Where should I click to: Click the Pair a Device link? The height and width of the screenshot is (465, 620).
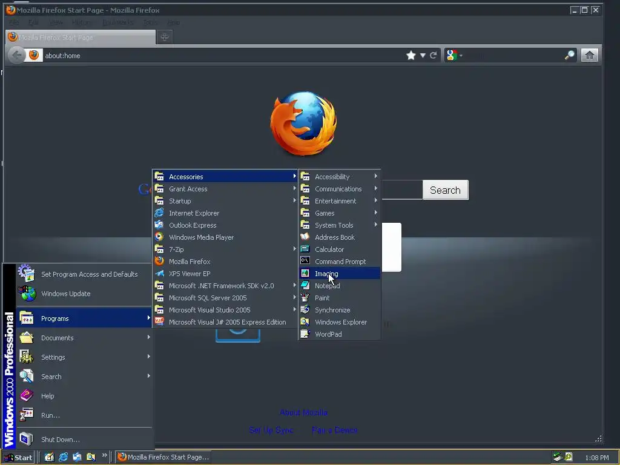[334, 430]
